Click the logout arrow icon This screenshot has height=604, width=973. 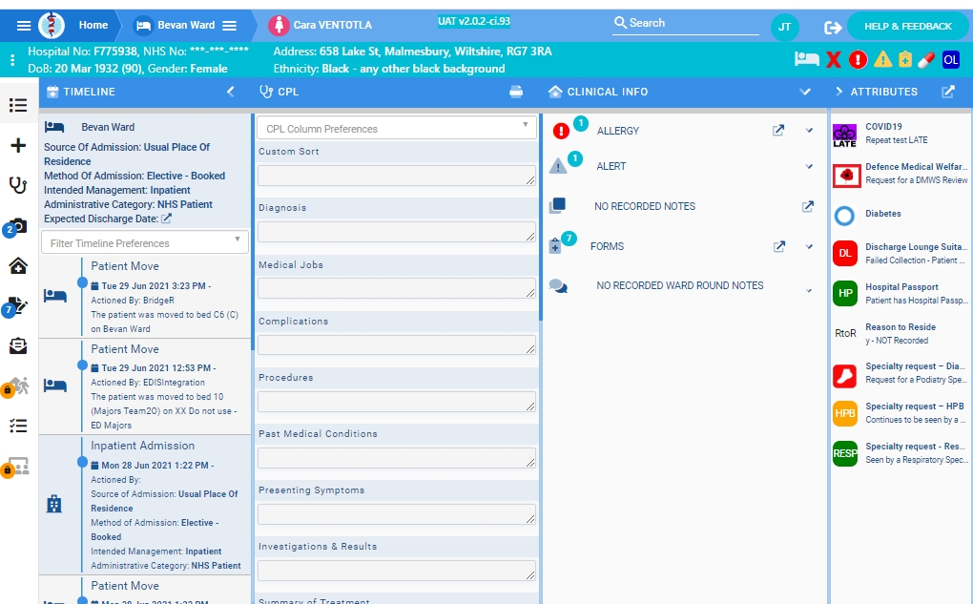tap(833, 28)
